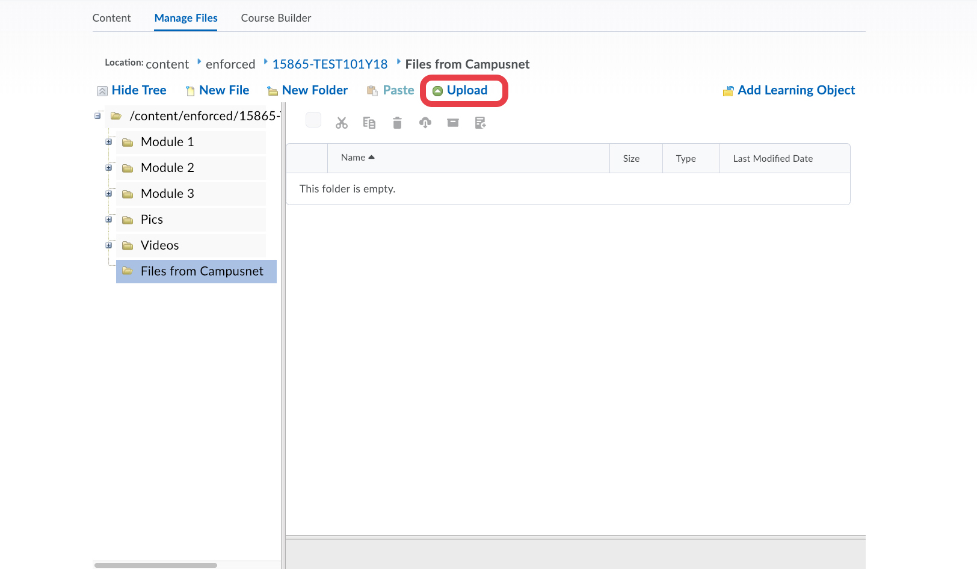
Task: Expand the Module 1 folder
Action: click(109, 142)
